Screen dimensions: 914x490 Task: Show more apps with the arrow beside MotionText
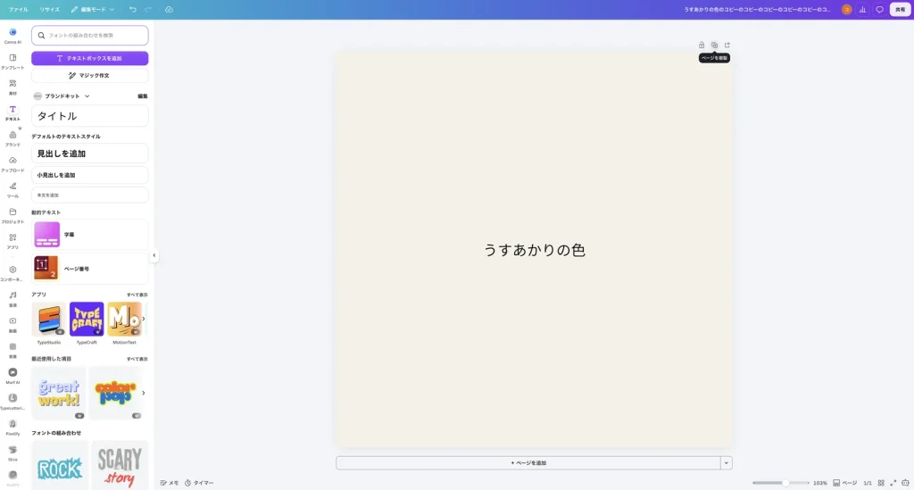[144, 319]
